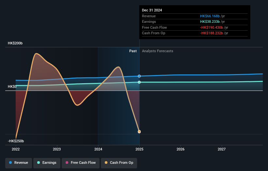Viewport: 268px width, 171px height.
Task: Click the -HK$190.430b free cash flow value
Action: [x=212, y=27]
